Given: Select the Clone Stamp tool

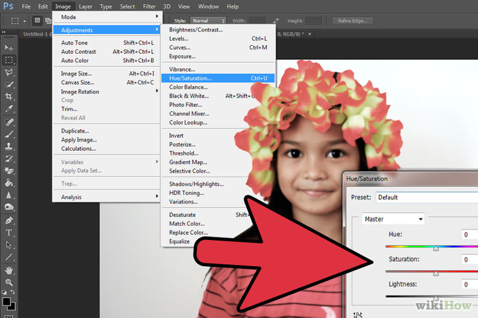Looking at the screenshot, I should click(9, 146).
